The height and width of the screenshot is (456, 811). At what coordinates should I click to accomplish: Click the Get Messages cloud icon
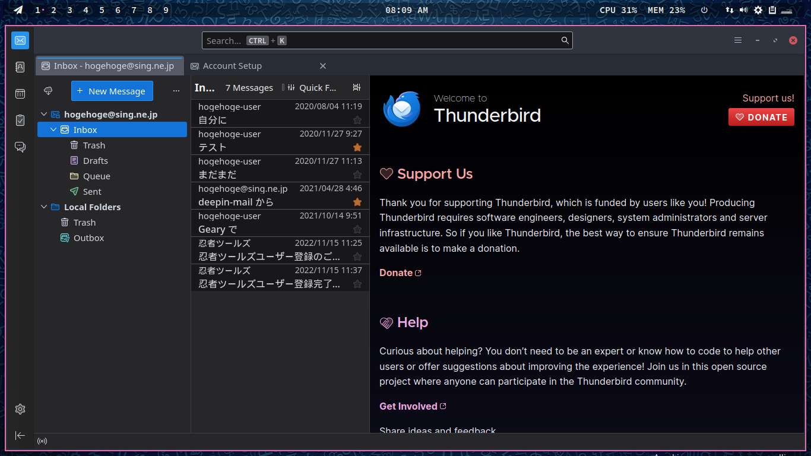[x=49, y=91]
